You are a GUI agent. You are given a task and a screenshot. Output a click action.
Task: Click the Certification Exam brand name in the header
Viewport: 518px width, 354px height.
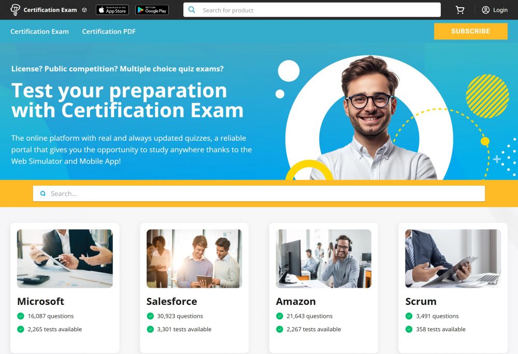click(50, 10)
